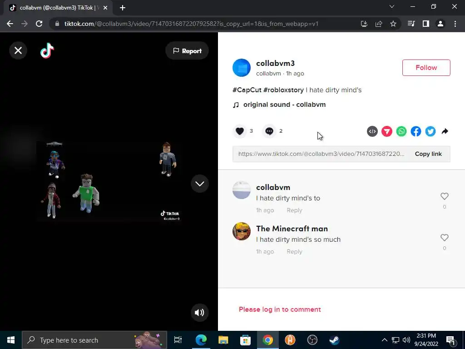Share video on WhatsApp
Viewport: 465px width, 349px height.
click(x=401, y=131)
